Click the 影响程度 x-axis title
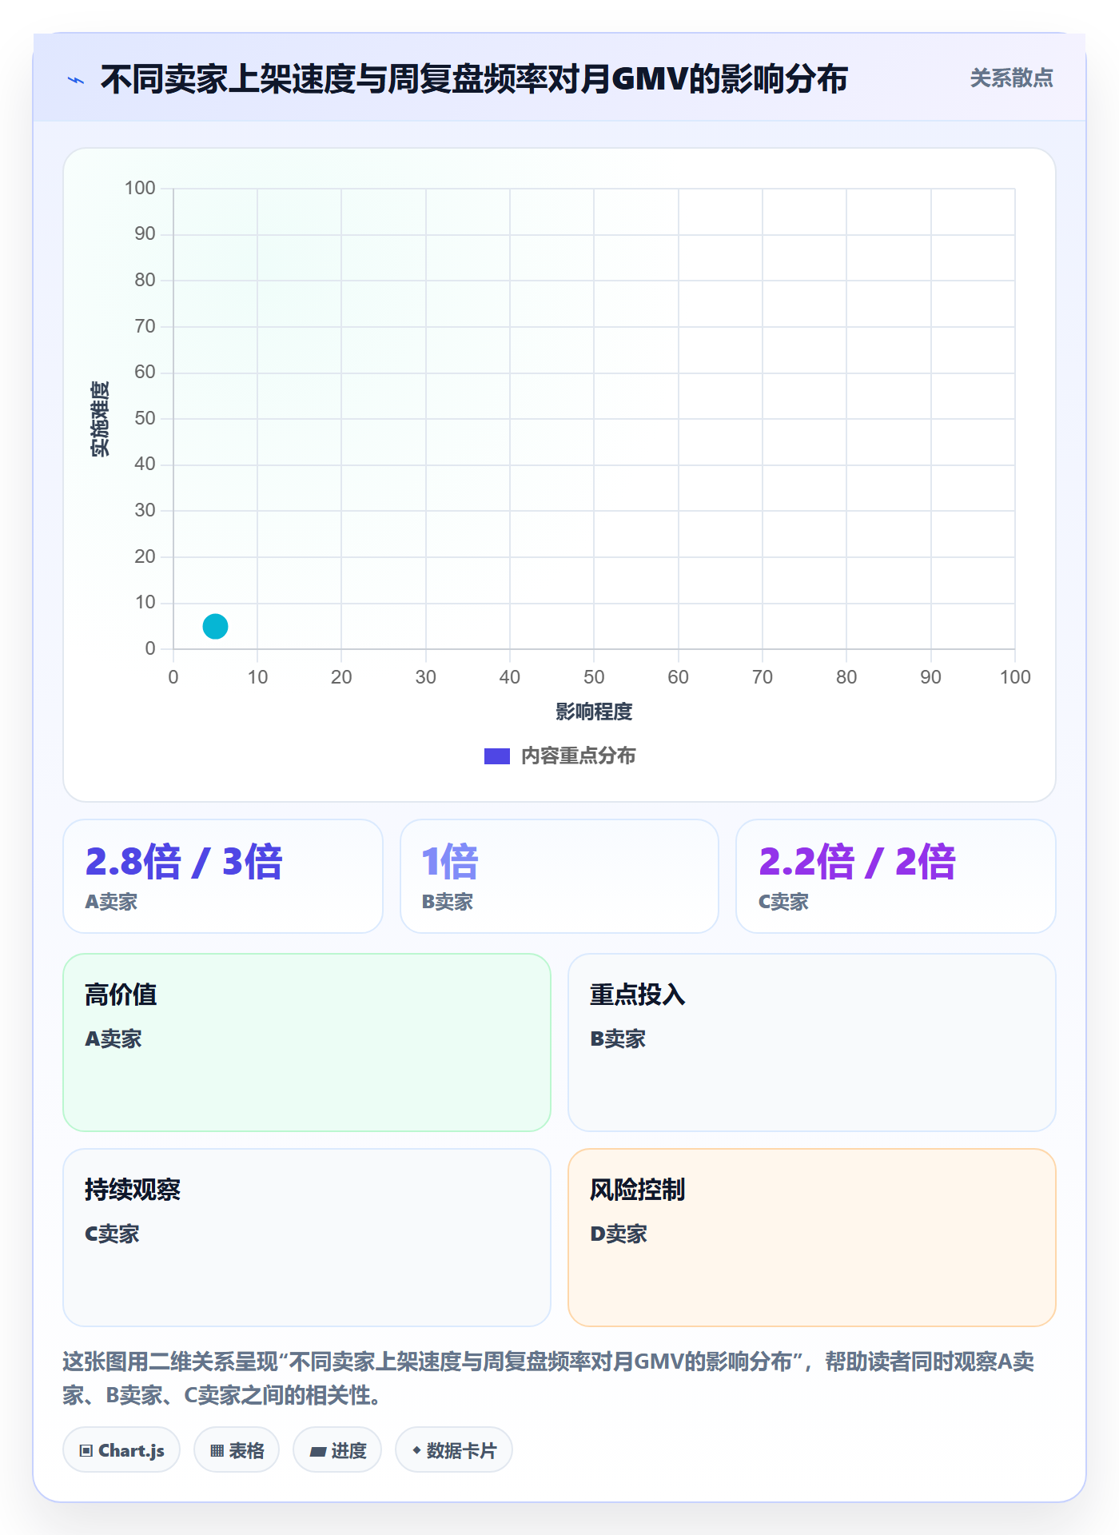Screen dimensions: 1119x1535 click(594, 712)
